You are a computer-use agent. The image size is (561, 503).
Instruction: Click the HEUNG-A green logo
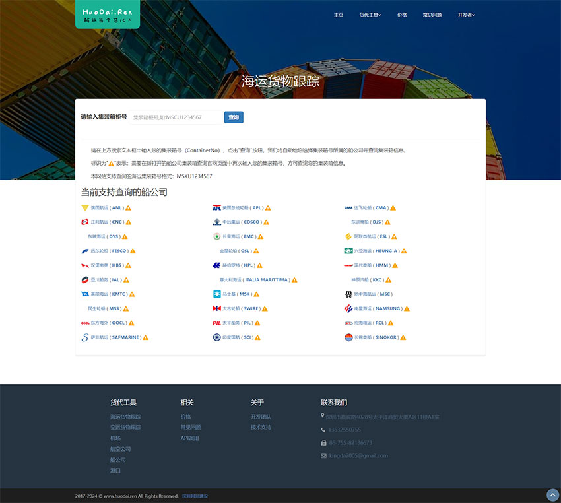point(348,251)
